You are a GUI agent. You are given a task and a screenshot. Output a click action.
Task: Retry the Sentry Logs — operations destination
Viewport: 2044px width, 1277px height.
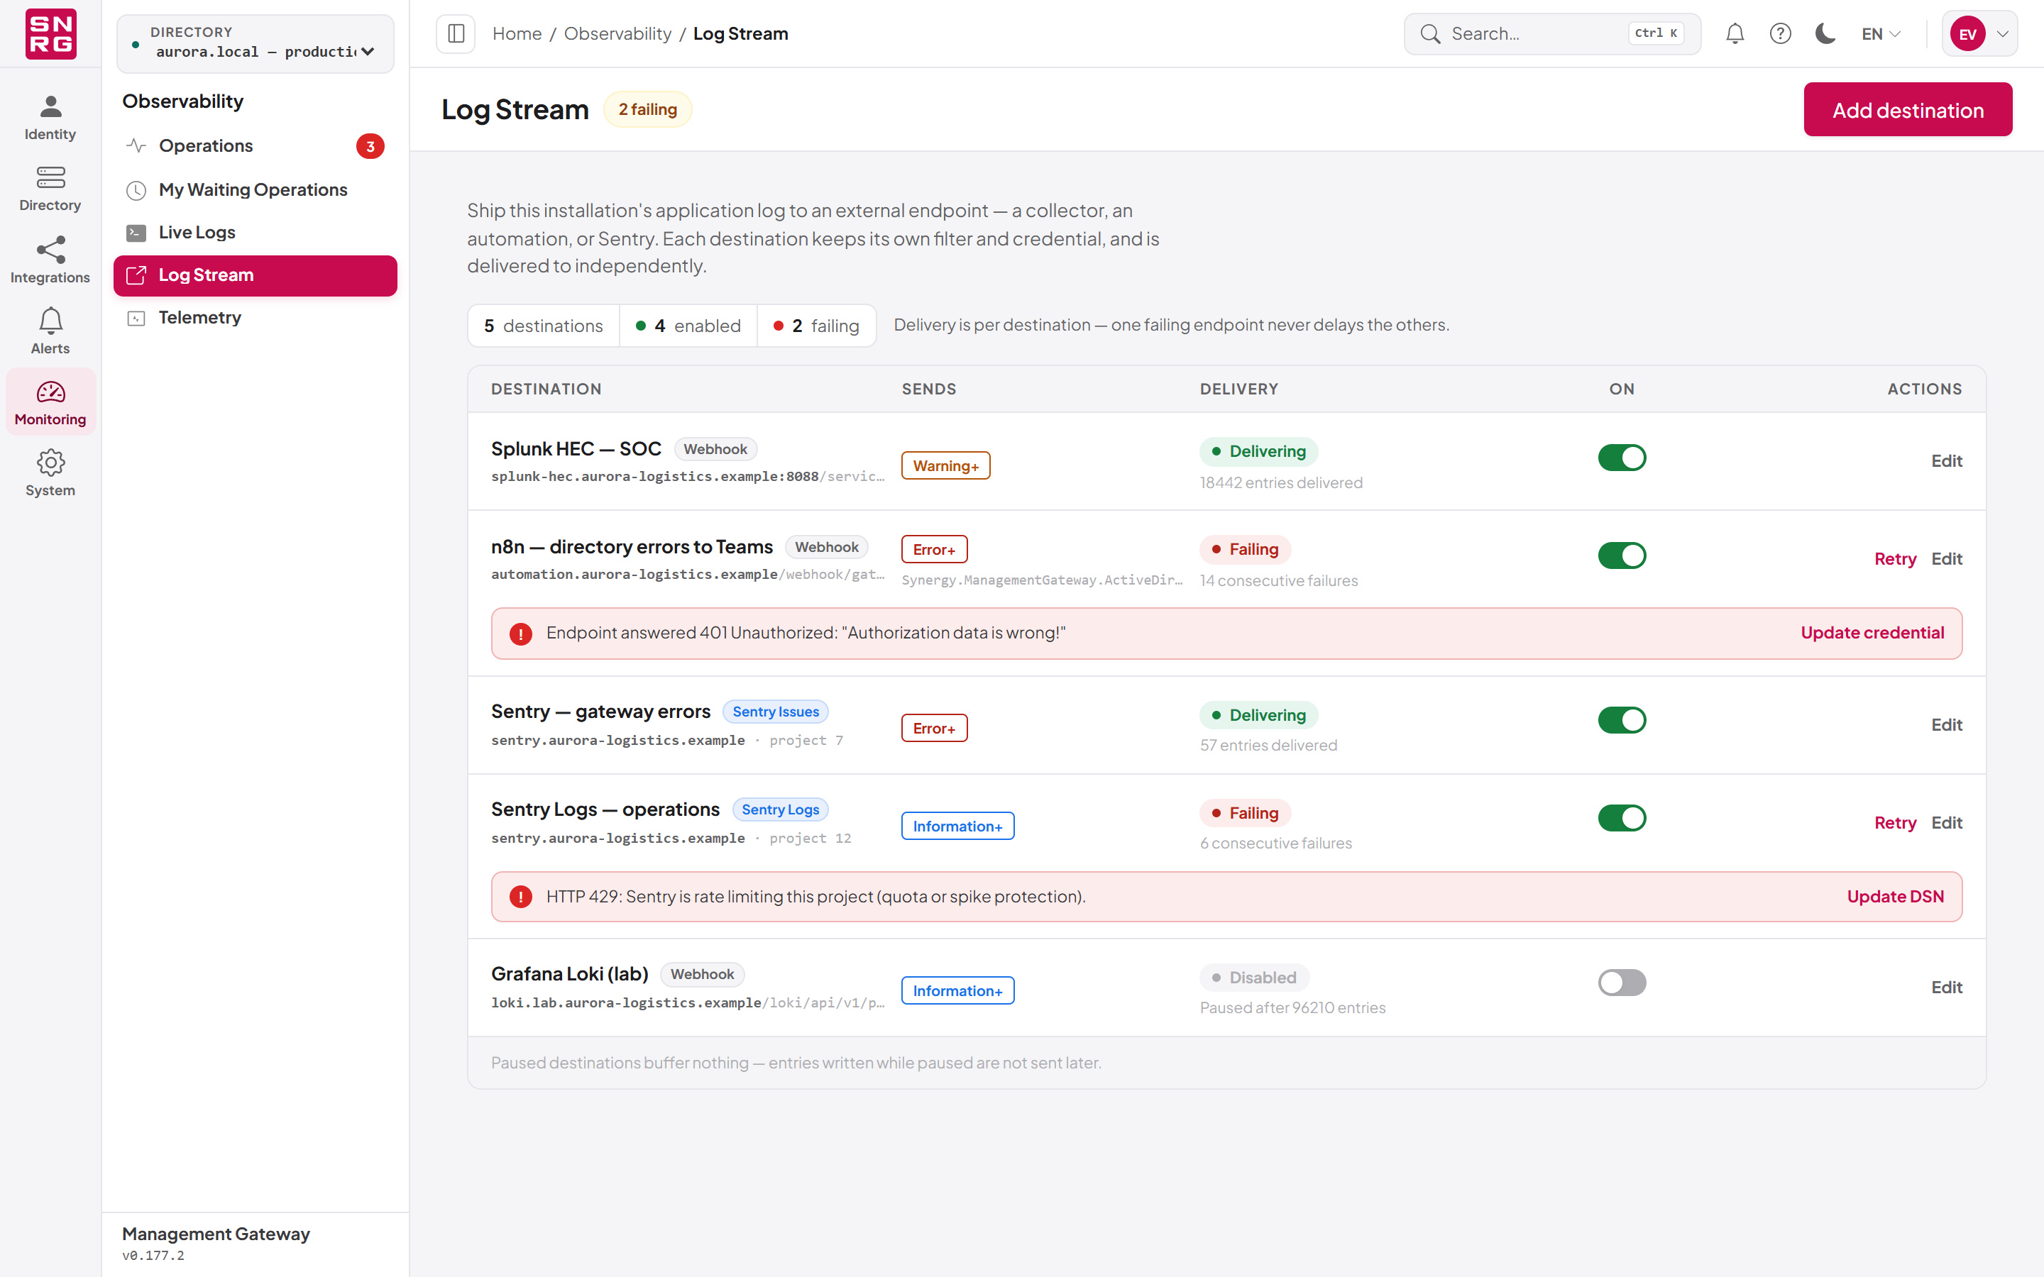click(x=1894, y=823)
